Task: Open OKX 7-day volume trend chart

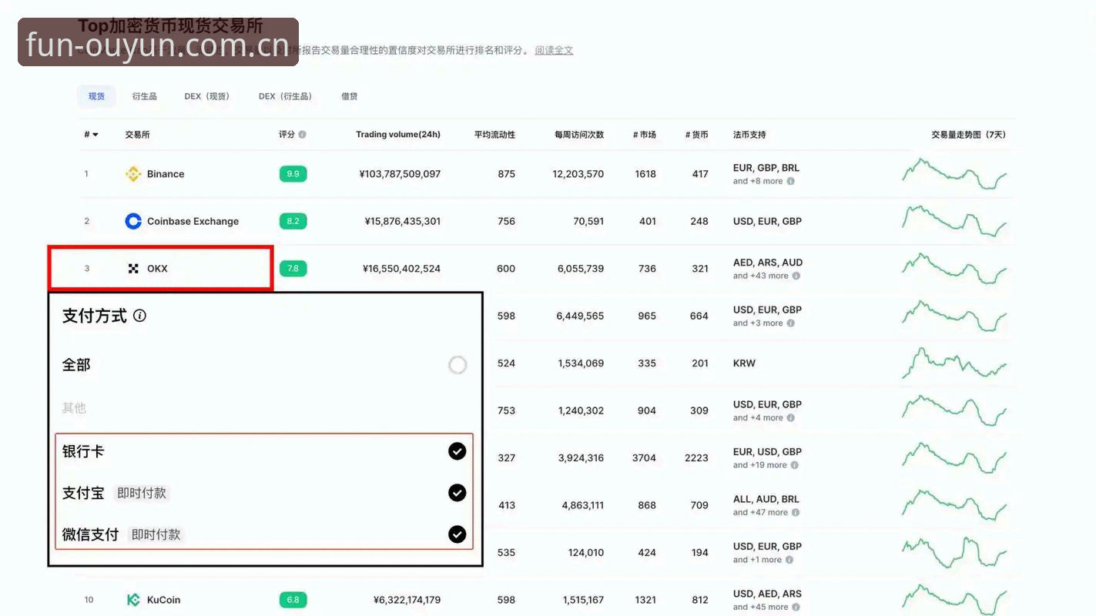Action: 954,269
